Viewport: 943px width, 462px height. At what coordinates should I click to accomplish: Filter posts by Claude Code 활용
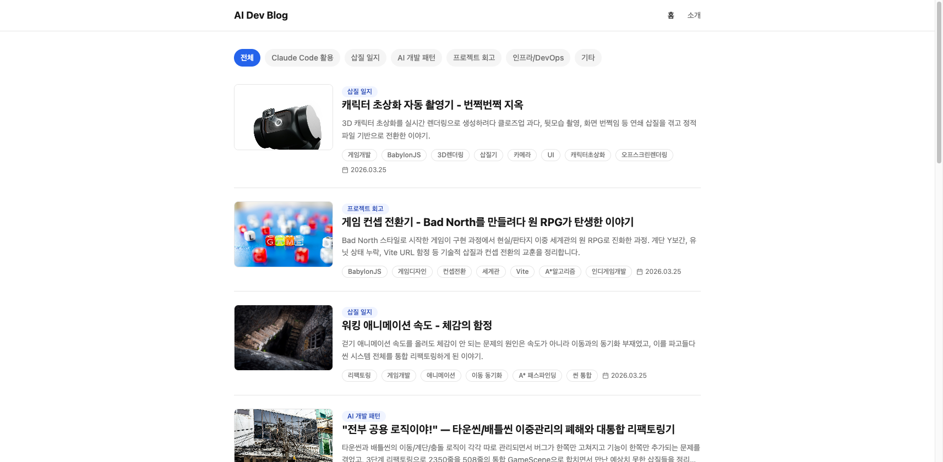coord(302,58)
